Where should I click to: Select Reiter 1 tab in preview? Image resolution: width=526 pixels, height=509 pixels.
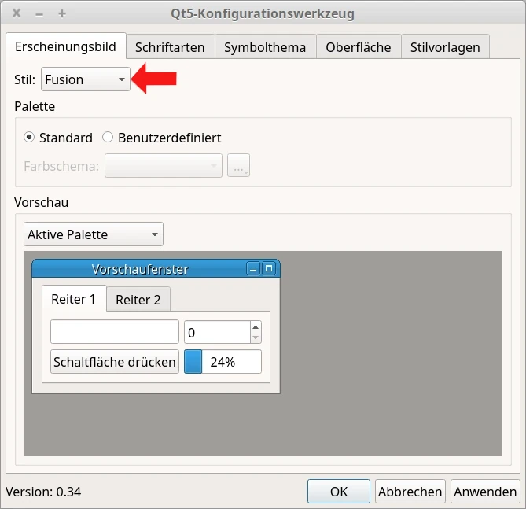[74, 298]
